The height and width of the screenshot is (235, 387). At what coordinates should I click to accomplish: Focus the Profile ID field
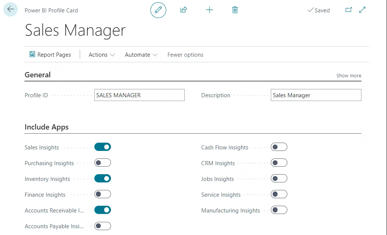(140, 95)
